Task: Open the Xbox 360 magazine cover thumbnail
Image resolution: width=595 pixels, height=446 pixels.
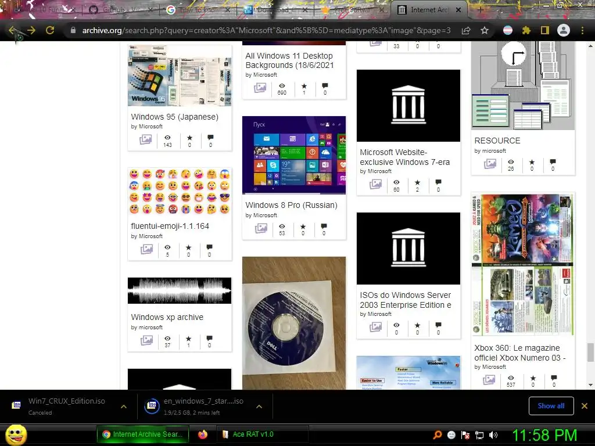Action: click(523, 264)
